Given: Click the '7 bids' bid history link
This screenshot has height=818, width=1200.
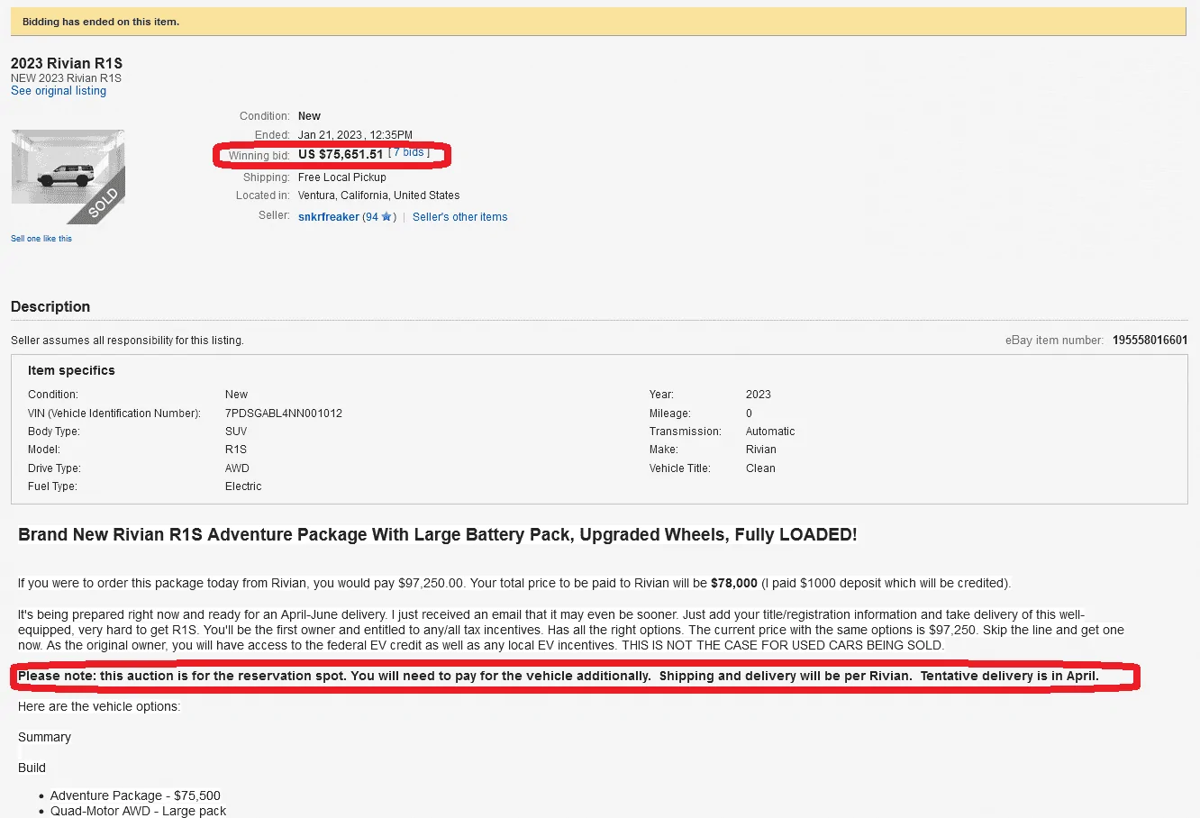Looking at the screenshot, I should point(410,152).
